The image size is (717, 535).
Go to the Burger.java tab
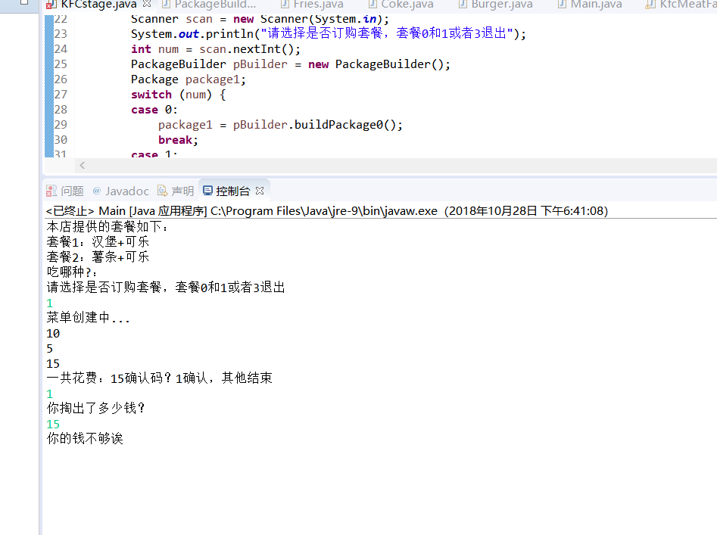pyautogui.click(x=501, y=5)
